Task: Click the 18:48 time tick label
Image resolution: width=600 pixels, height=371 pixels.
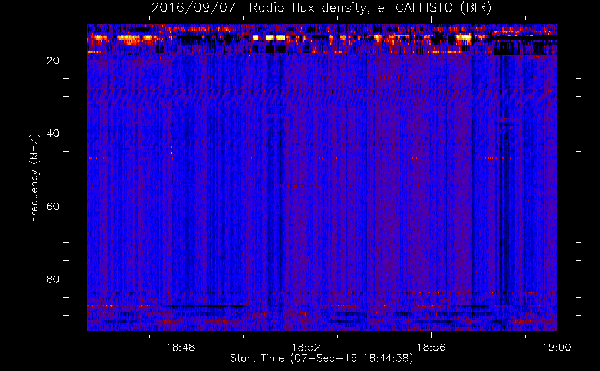Action: point(181,348)
